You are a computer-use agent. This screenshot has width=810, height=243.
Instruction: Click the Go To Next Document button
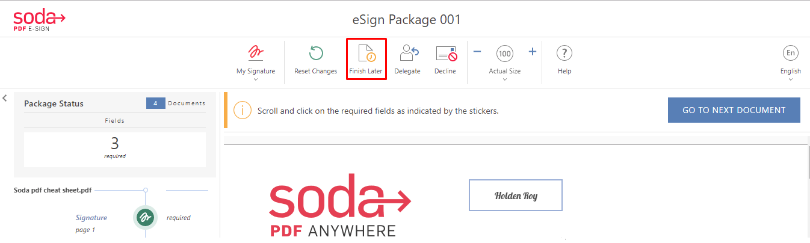[x=734, y=110]
